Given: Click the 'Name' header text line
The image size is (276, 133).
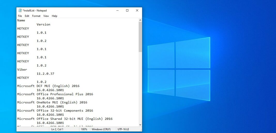Looking at the screenshot, I should 21,20.
